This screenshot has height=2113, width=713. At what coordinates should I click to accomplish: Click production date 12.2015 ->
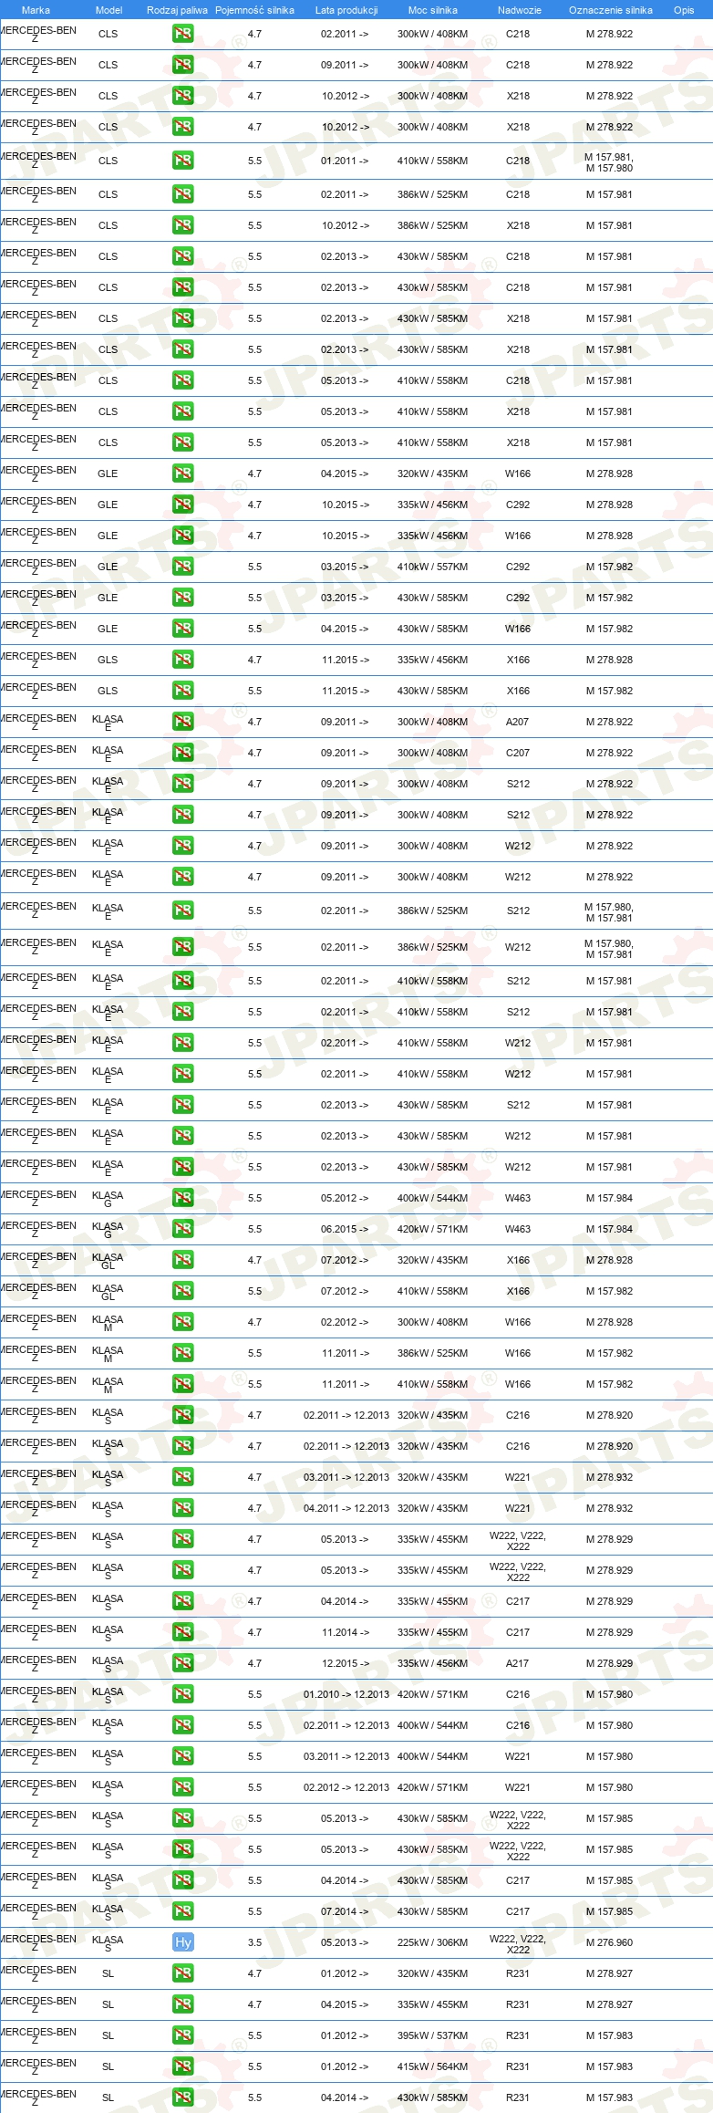345,1663
